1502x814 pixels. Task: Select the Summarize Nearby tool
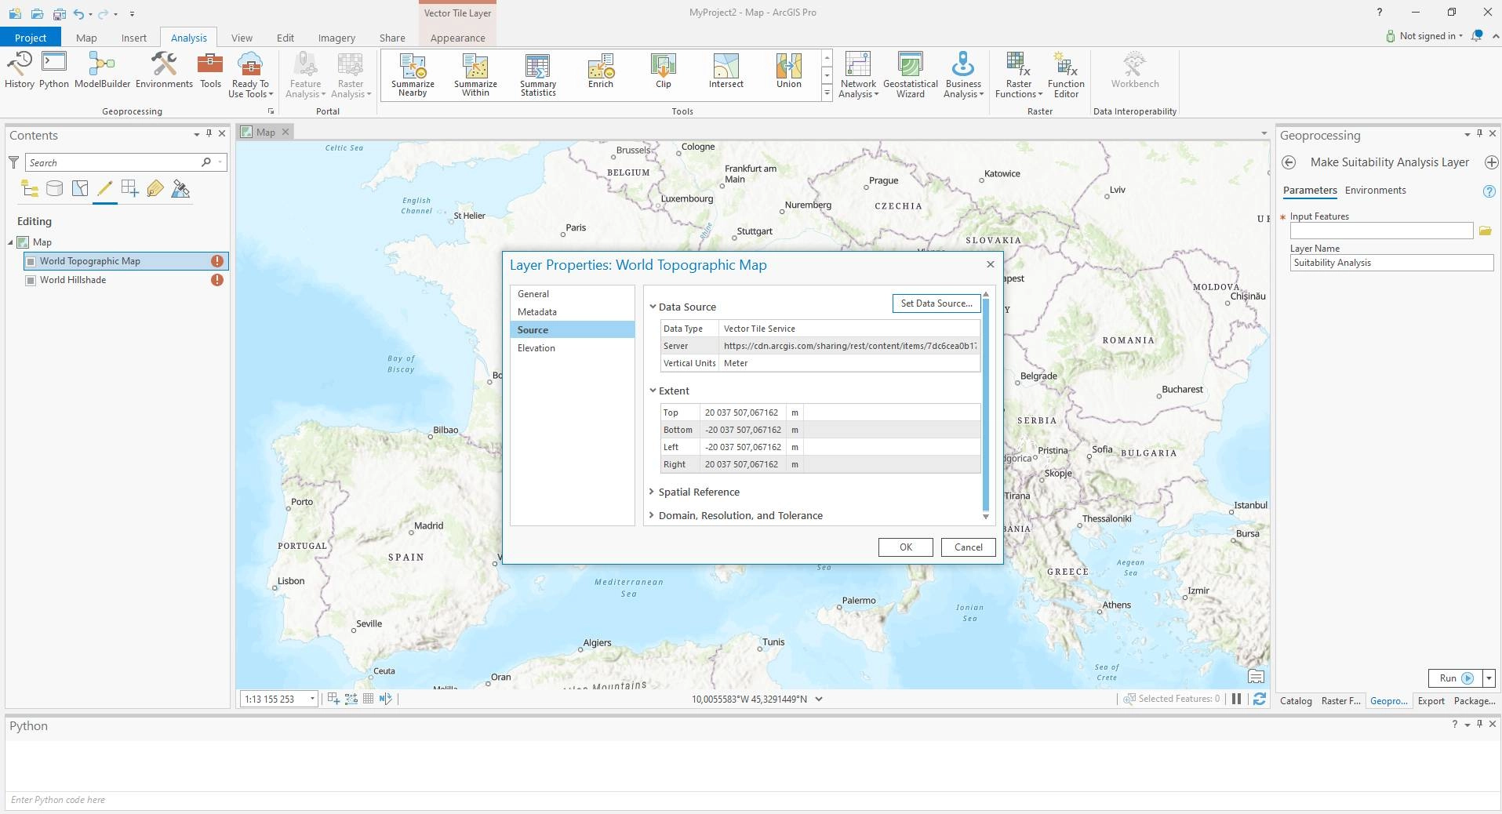tap(413, 75)
